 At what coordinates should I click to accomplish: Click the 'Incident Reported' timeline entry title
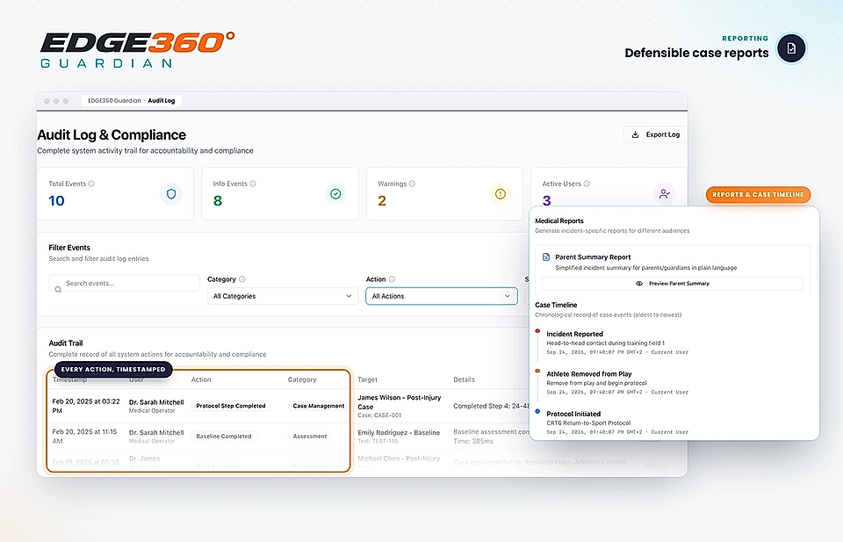pos(574,334)
